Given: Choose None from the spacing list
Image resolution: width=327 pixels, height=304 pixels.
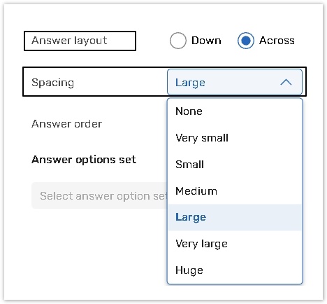Looking at the screenshot, I should pos(235,111).
